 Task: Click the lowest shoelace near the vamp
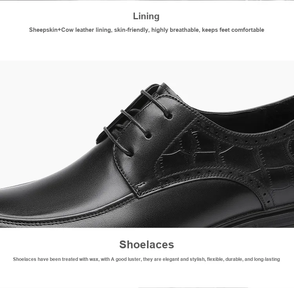click(118, 140)
